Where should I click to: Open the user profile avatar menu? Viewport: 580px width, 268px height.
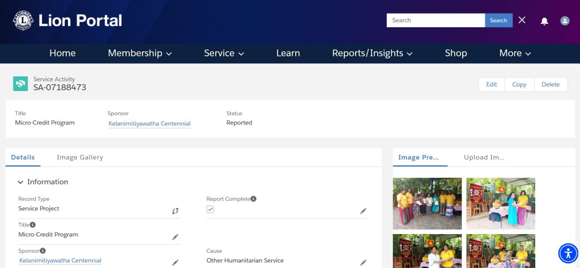(x=565, y=21)
